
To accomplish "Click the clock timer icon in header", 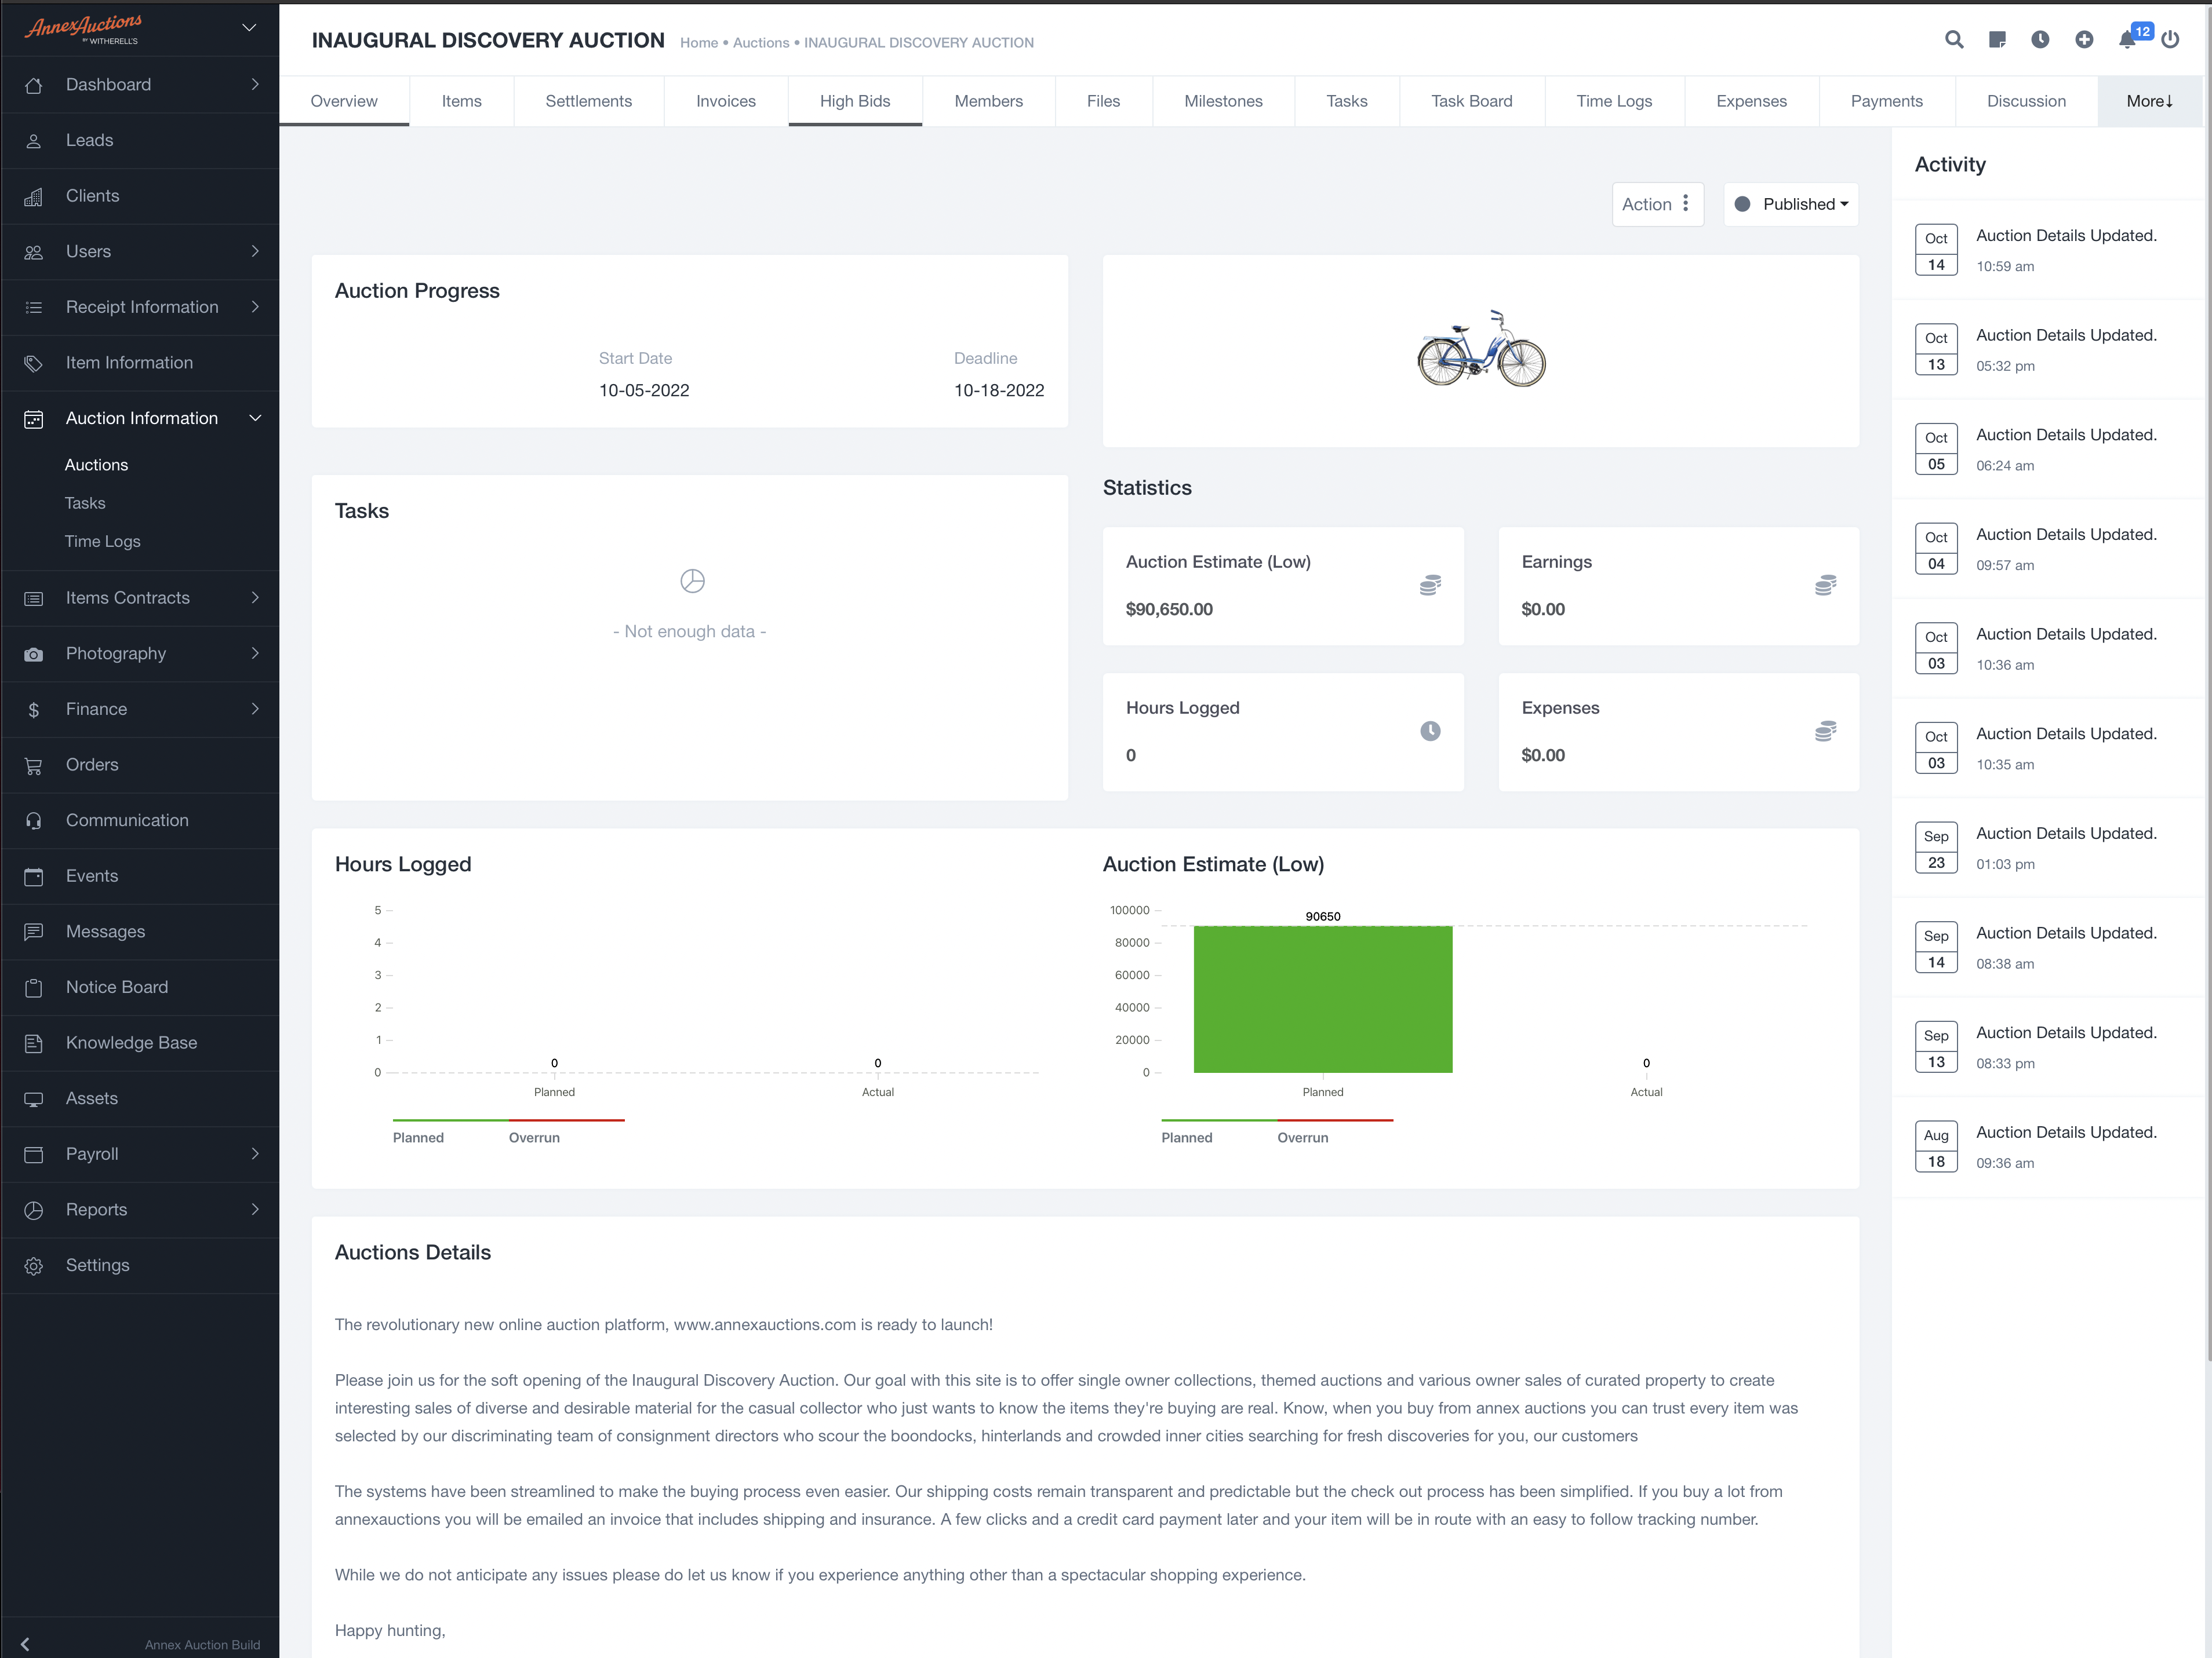I will pos(2040,40).
